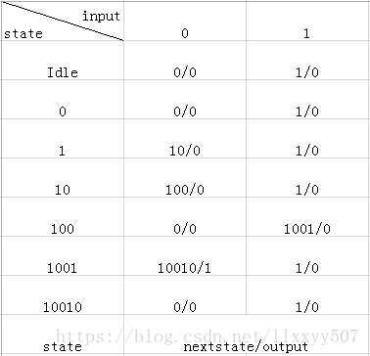Click the state 10 row label
Screen dimensions: 370x356
click(63, 178)
